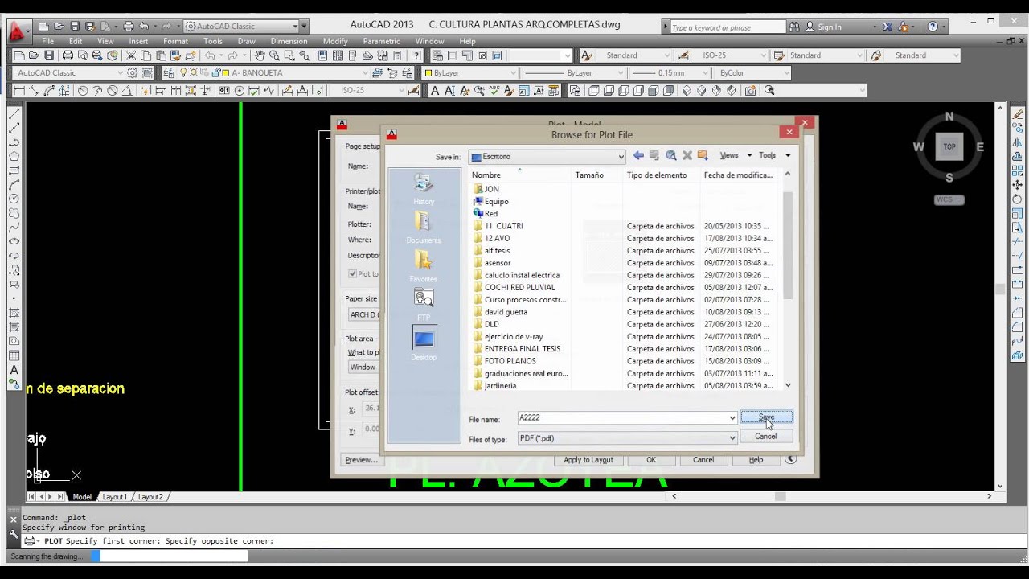Open Favorites in the places sidebar

[424, 266]
